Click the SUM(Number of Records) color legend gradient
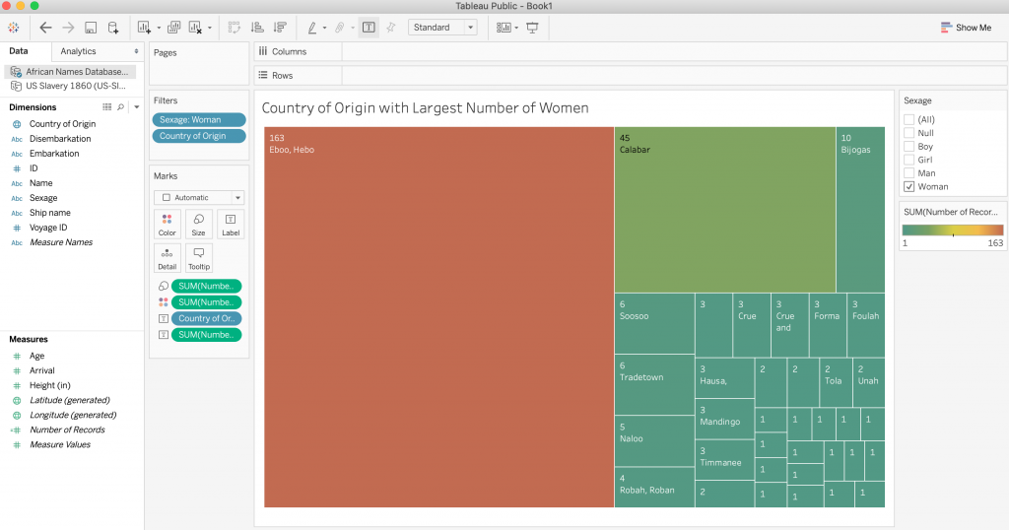This screenshot has width=1009, height=530. [952, 230]
